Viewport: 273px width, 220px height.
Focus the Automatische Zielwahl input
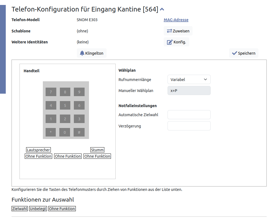[x=189, y=115]
